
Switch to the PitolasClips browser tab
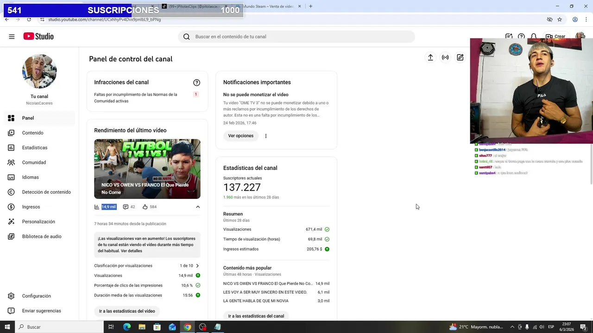coord(195,6)
